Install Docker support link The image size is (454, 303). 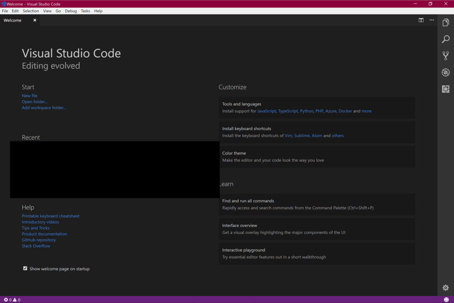(345, 111)
